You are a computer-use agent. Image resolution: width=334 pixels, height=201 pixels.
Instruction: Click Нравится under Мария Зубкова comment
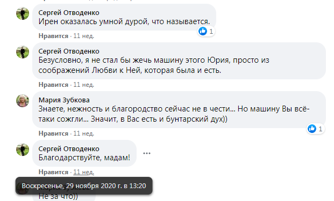click(53, 133)
